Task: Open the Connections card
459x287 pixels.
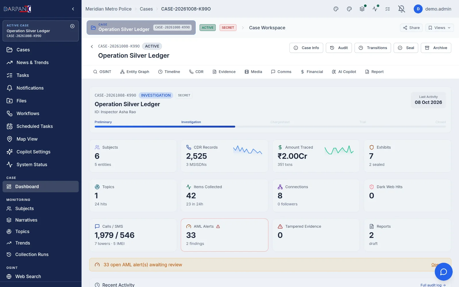Action: [316, 195]
